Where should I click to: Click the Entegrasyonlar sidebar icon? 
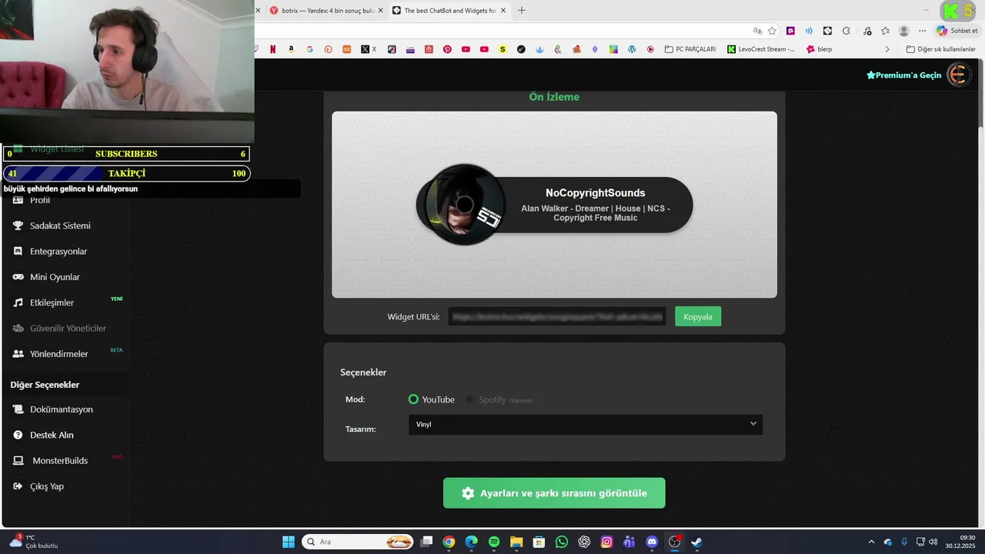18,251
